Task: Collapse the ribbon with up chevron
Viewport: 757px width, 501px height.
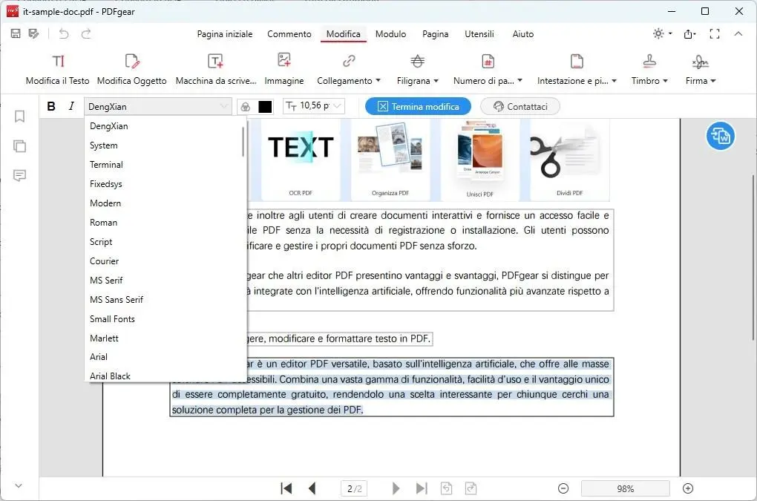Action: [x=738, y=34]
